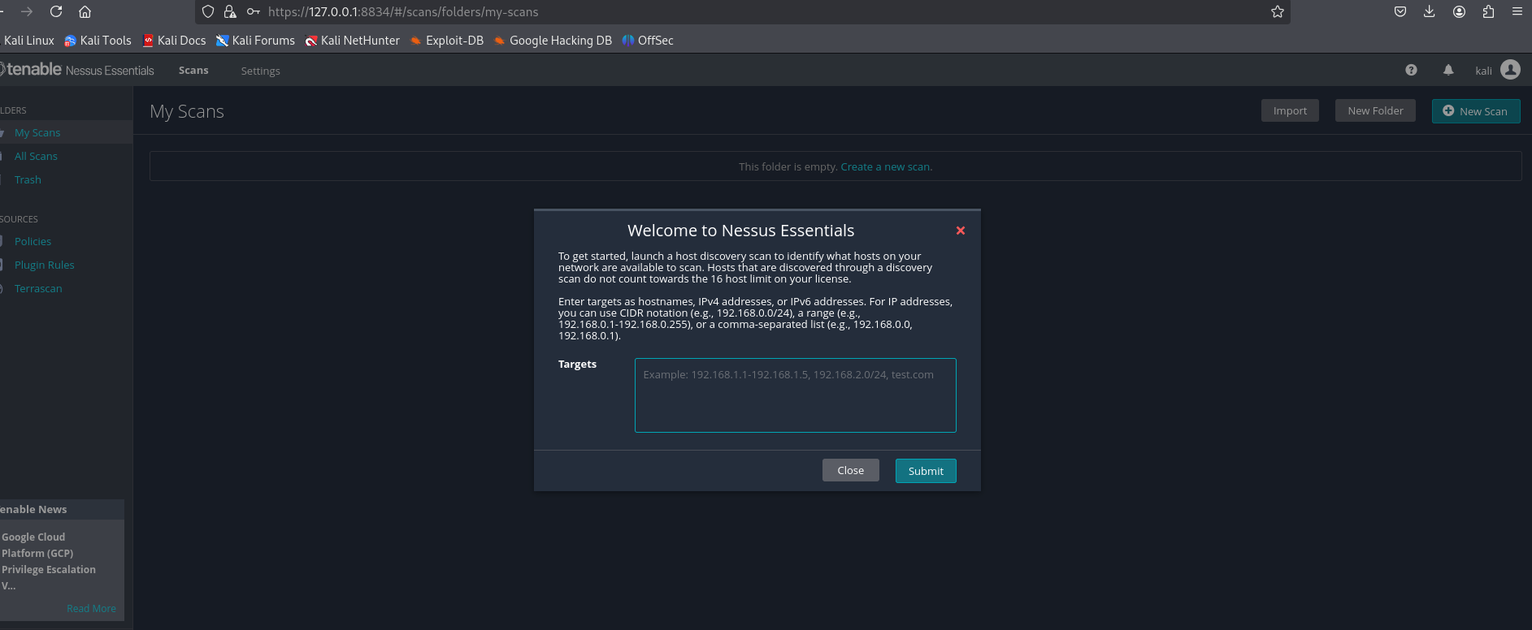Viewport: 1532px width, 630px height.
Task: Go to browser home page icon
Action: click(x=85, y=11)
